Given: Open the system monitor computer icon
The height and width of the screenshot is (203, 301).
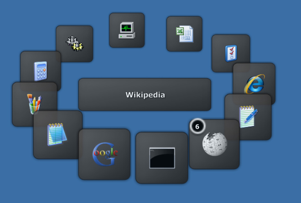Looking at the screenshot, I should [127, 30].
